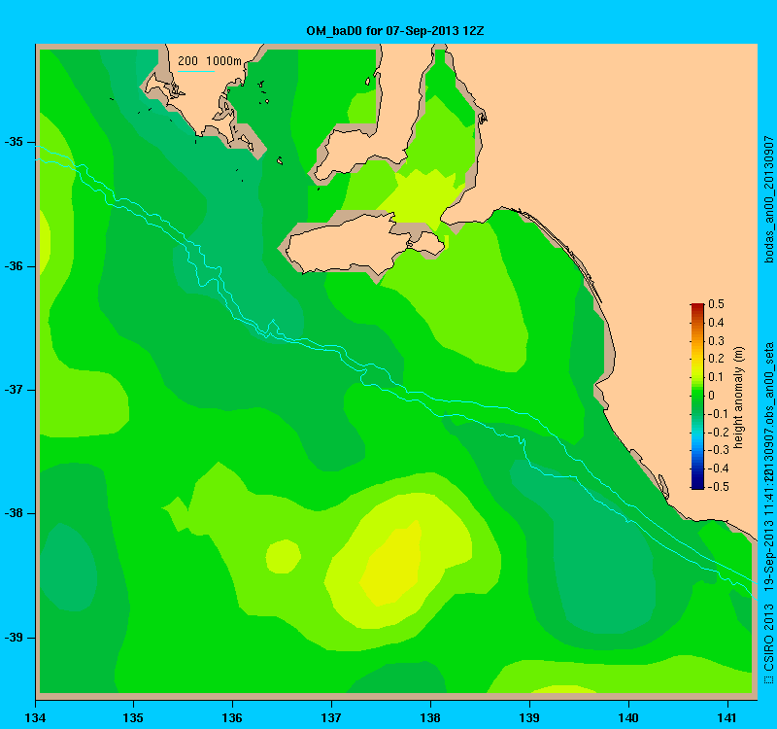Click longitude tick label '138'

tap(430, 717)
